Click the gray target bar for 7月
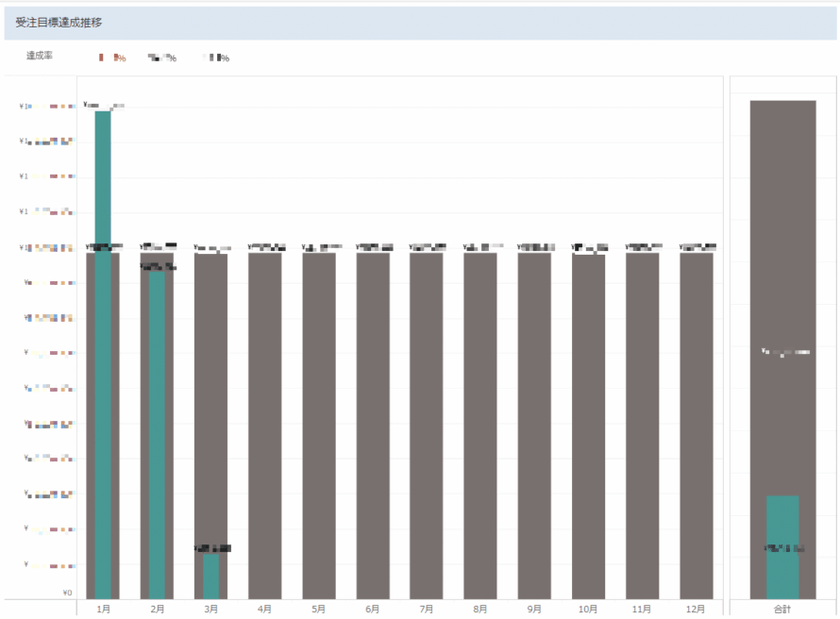Screen dimensions: 840x619 [427, 425]
